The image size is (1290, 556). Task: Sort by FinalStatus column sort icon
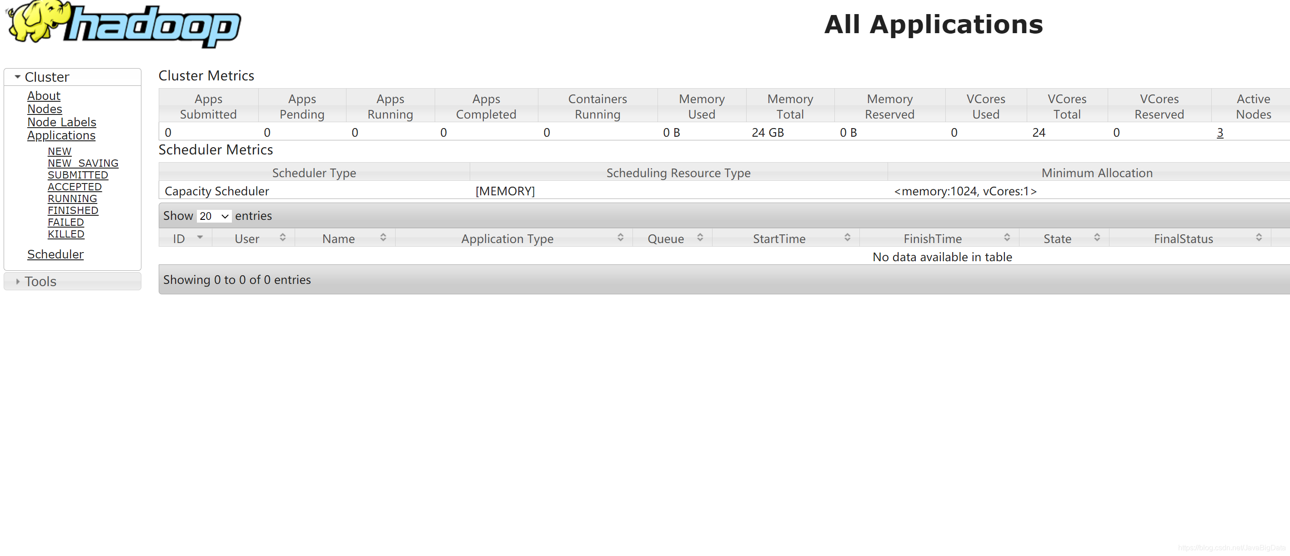tap(1259, 237)
